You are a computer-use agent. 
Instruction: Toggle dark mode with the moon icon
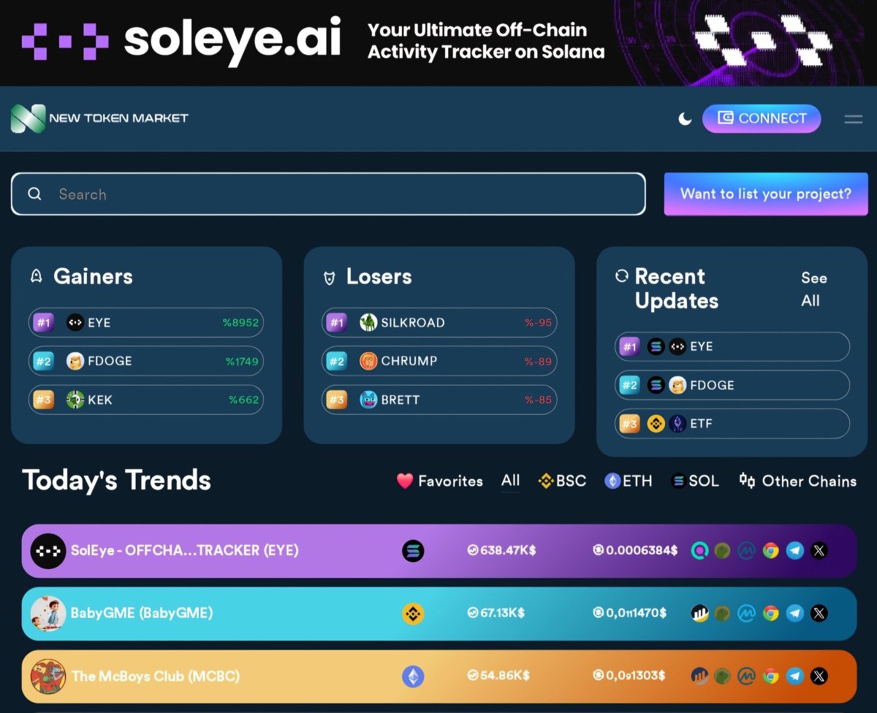685,118
